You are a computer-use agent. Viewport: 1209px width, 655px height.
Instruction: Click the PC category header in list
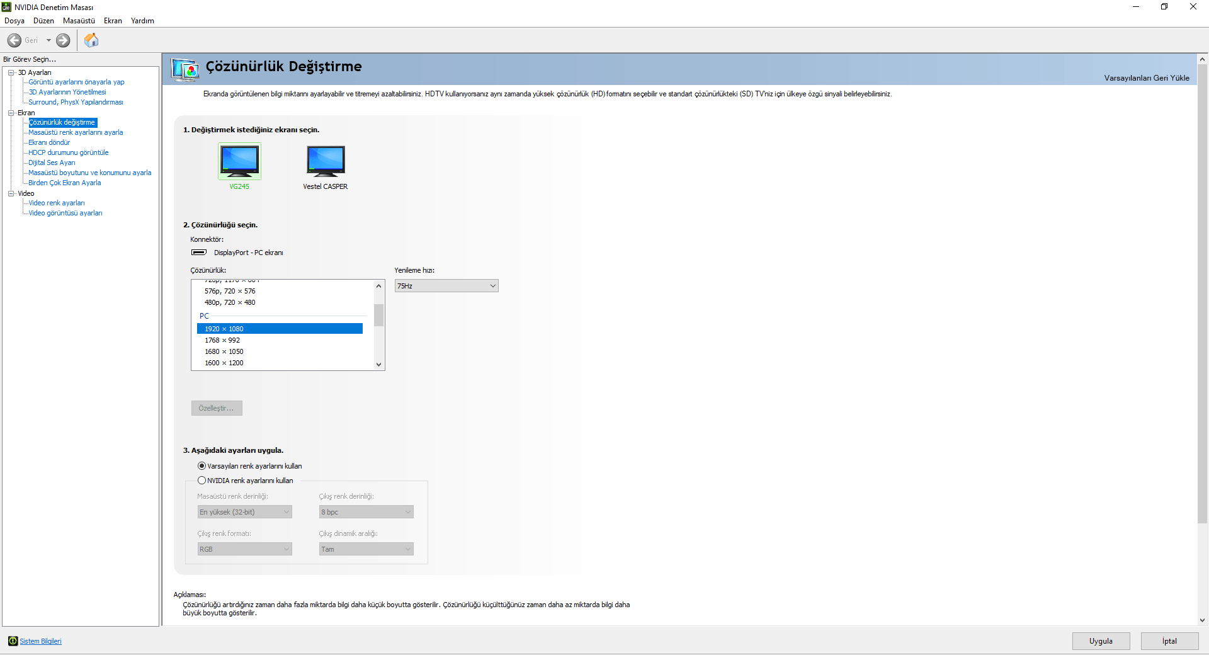click(x=204, y=316)
